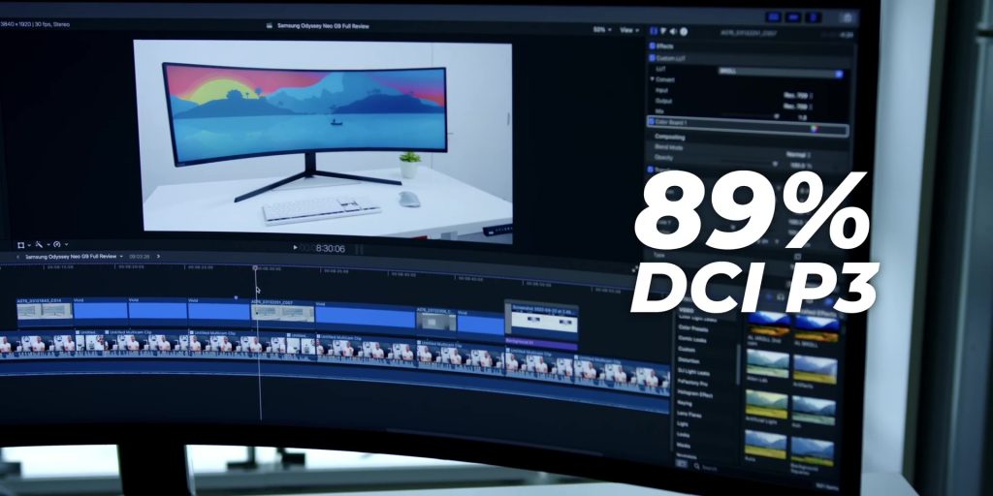This screenshot has width=993, height=496.
Task: Click the Opacity slider handle
Action: coord(775,164)
